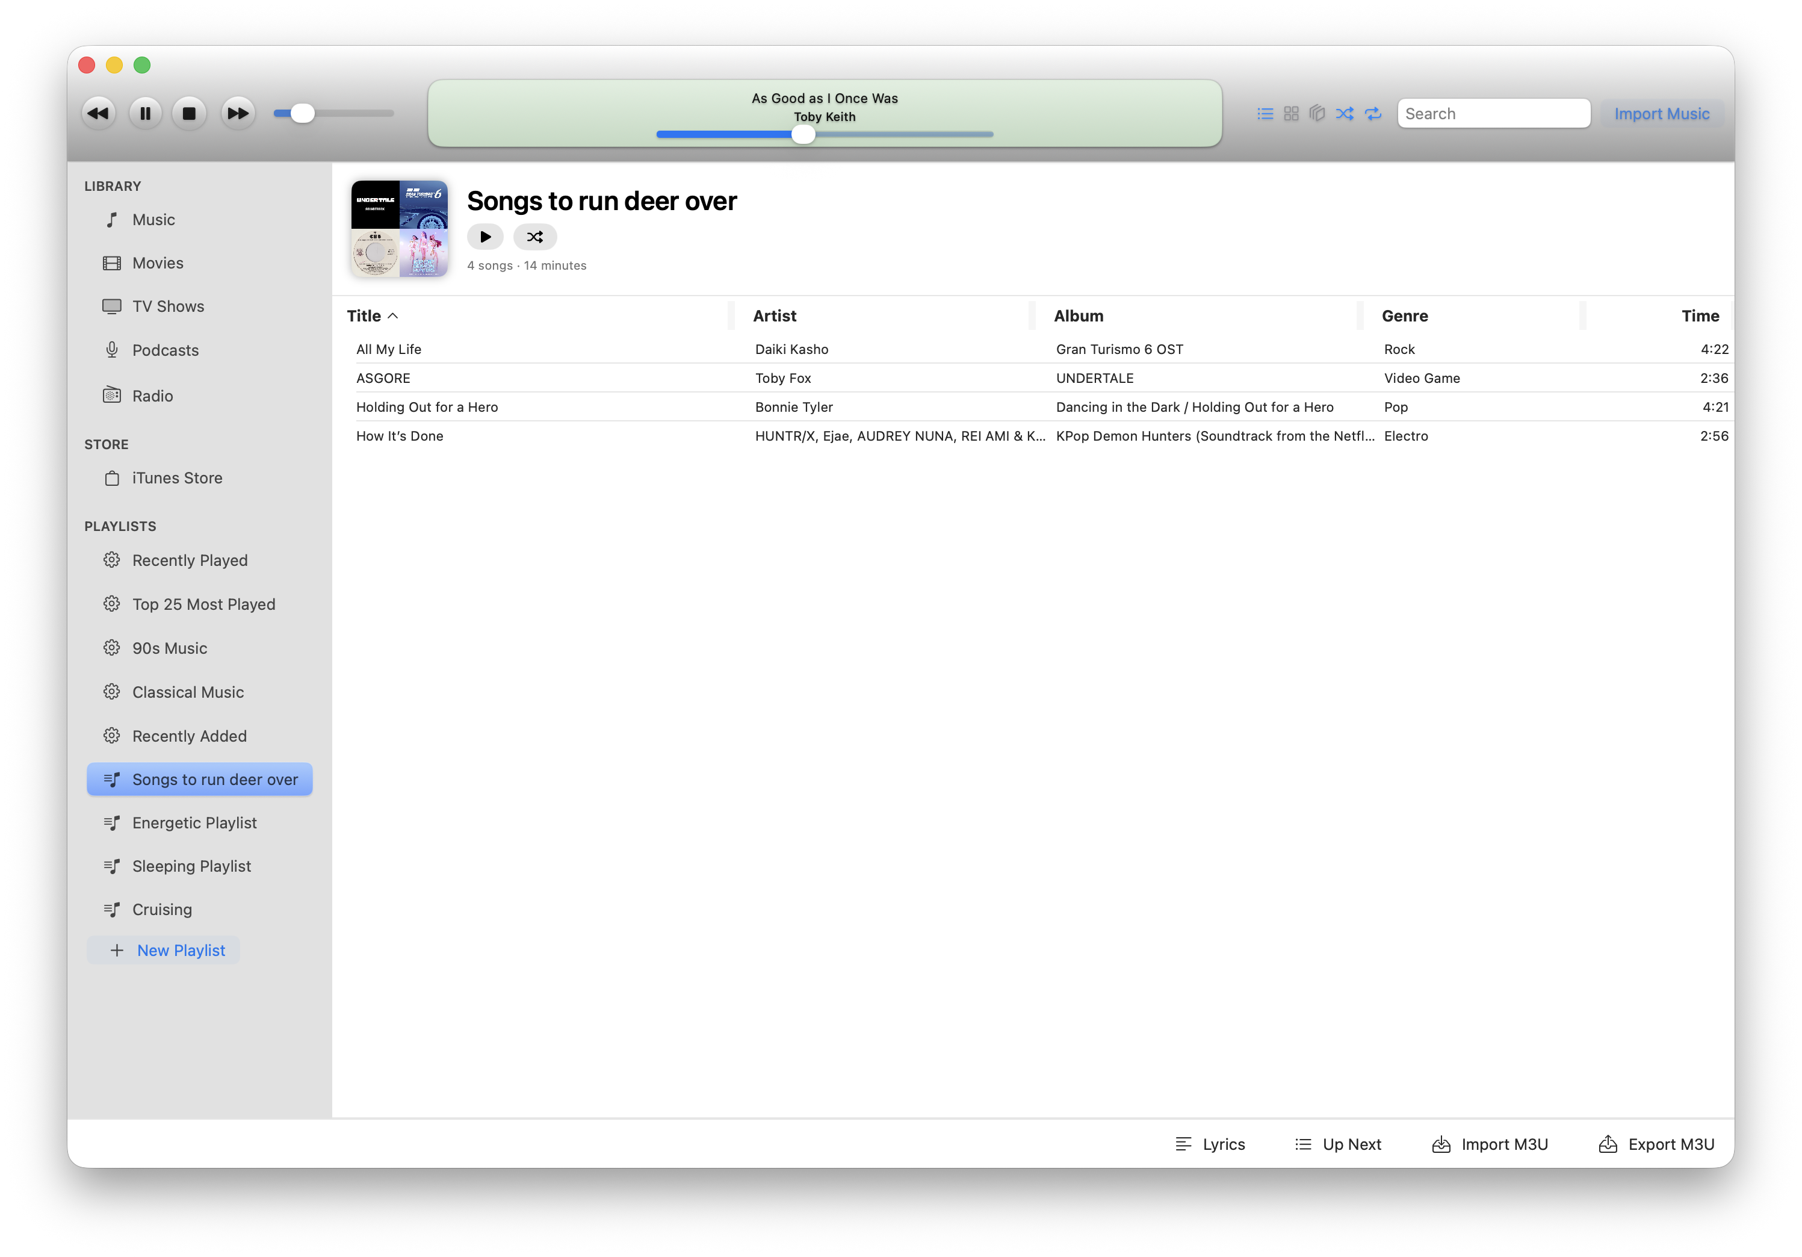Image resolution: width=1802 pixels, height=1257 pixels.
Task: Create a New Playlist
Action: (x=163, y=951)
